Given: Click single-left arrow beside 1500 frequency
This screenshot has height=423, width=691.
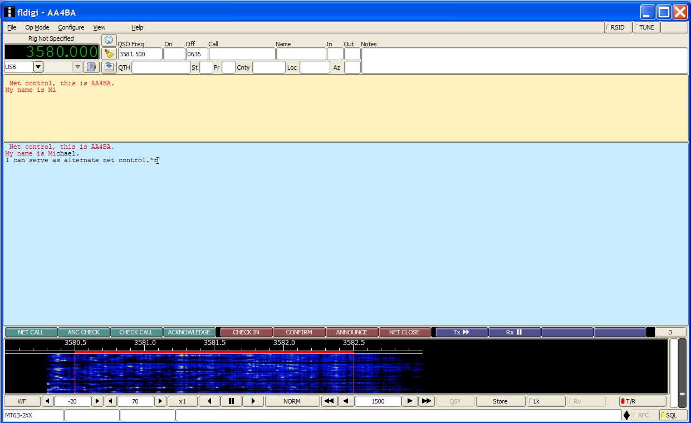Looking at the screenshot, I should coord(346,401).
